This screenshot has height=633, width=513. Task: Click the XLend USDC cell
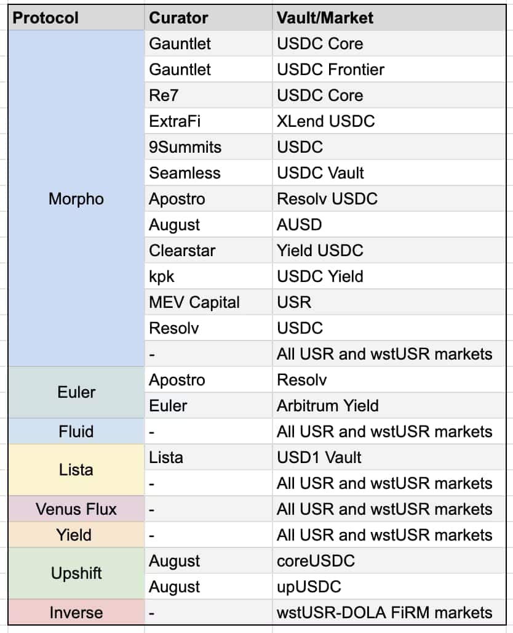325,121
